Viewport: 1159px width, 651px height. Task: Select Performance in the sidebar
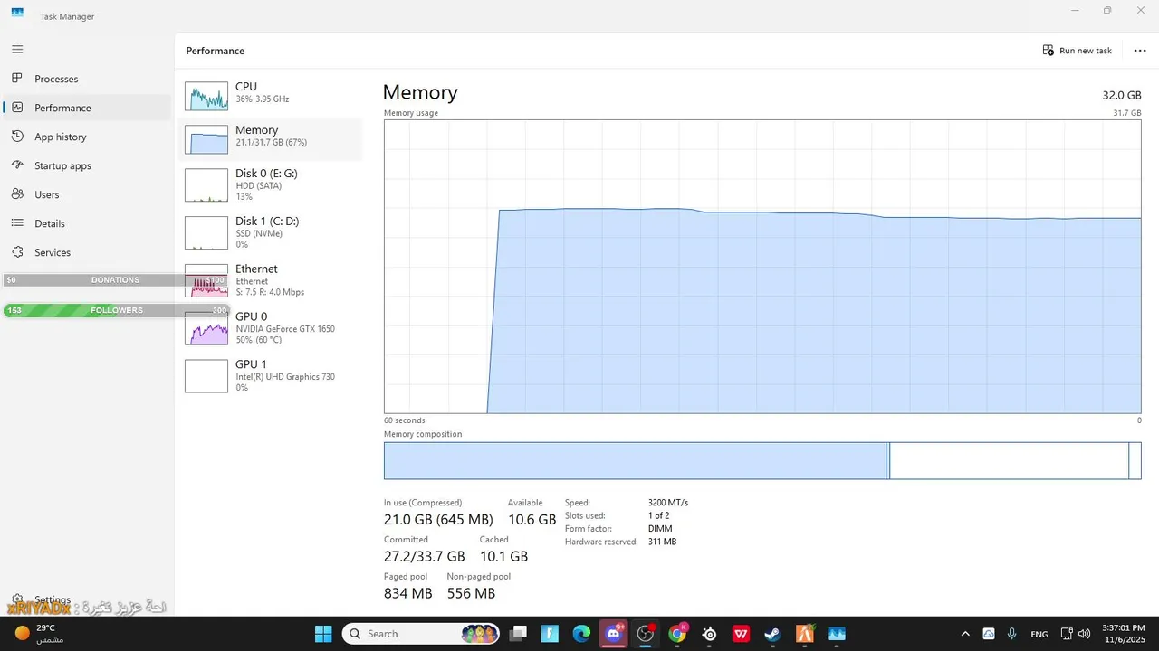click(x=87, y=108)
